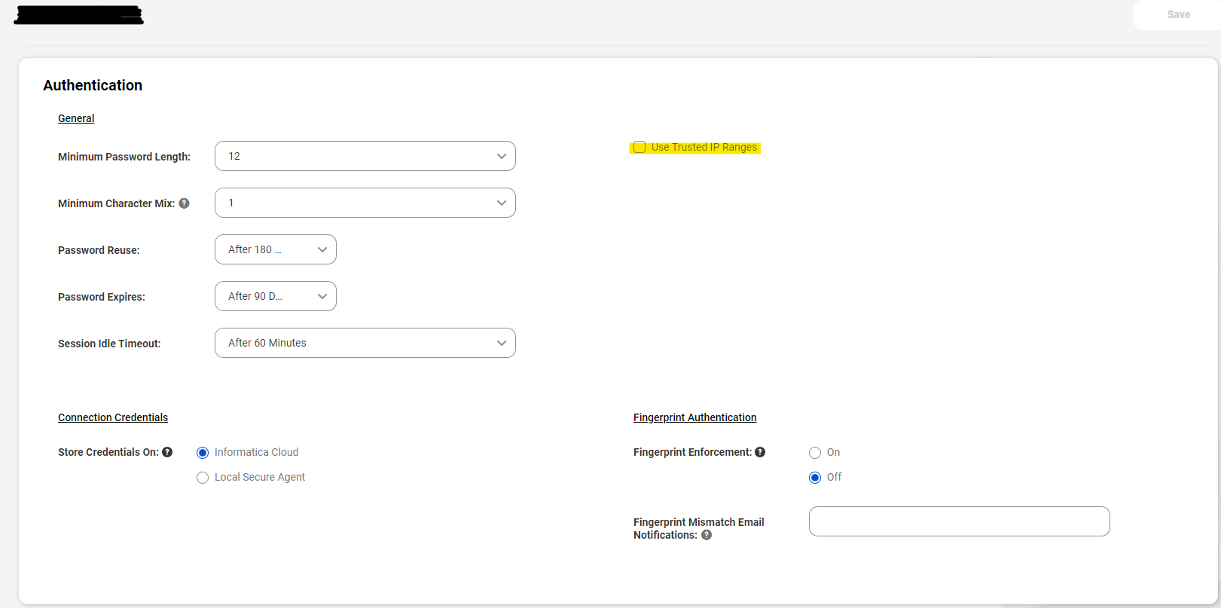
Task: Click the Authentication page title
Action: 93,85
